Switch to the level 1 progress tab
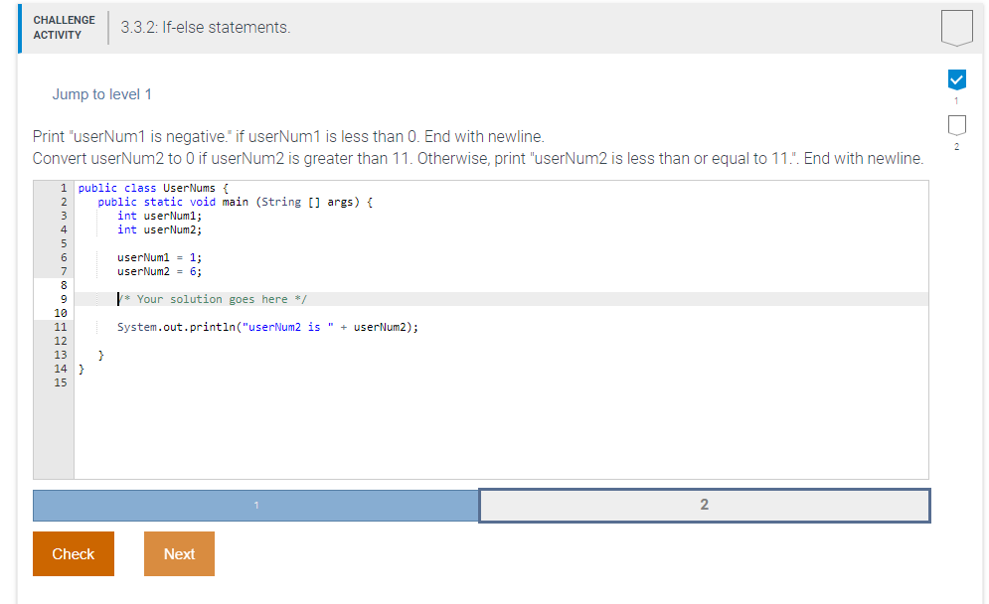 click(x=256, y=505)
